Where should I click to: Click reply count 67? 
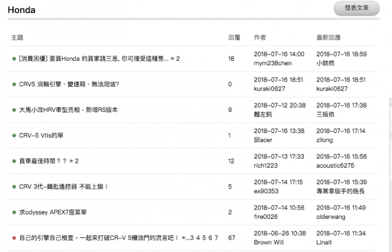click(x=231, y=238)
